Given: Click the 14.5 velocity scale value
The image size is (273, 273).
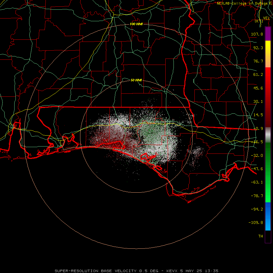Looking at the screenshot, I should 258,115.
